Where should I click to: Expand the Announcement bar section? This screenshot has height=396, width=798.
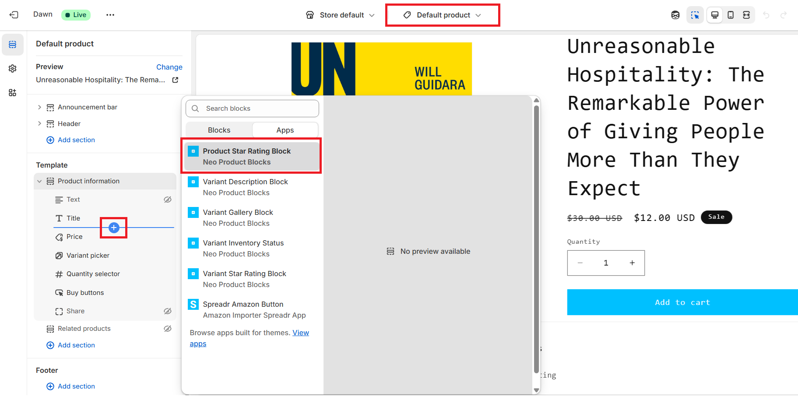(39, 107)
